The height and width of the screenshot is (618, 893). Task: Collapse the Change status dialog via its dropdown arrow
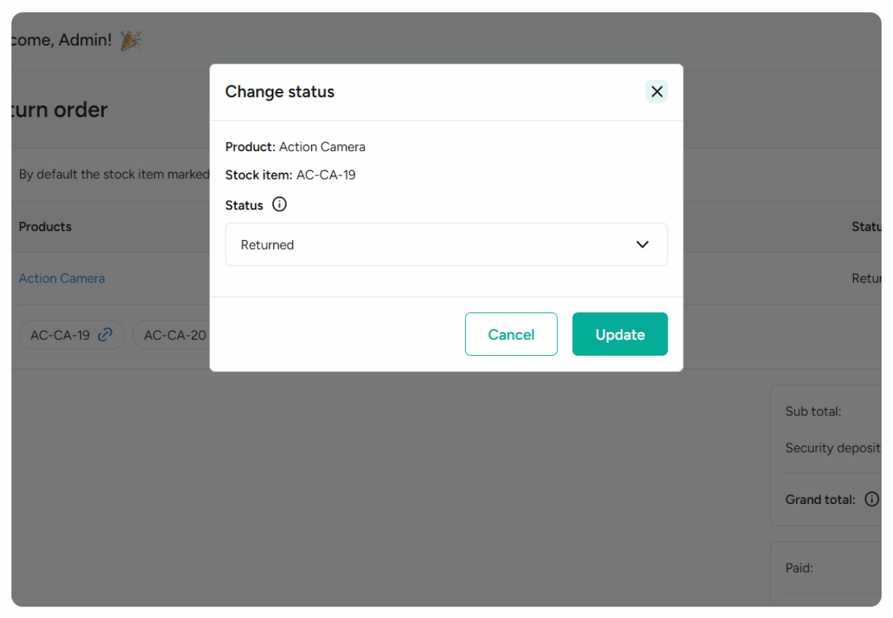[x=642, y=244]
